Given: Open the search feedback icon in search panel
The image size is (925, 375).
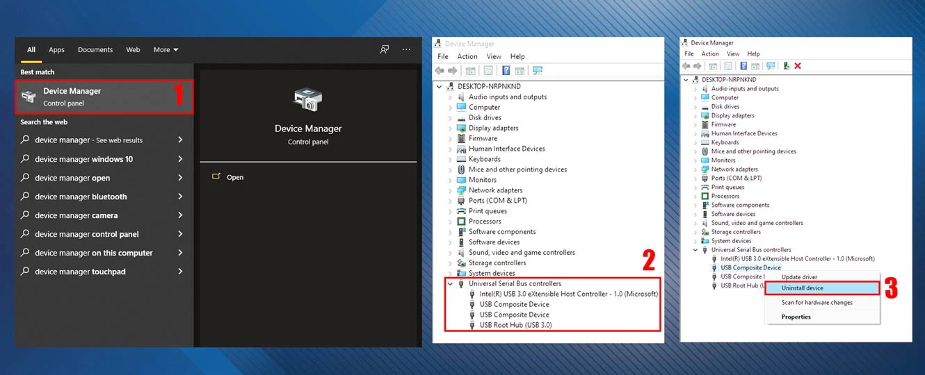Looking at the screenshot, I should (x=384, y=50).
